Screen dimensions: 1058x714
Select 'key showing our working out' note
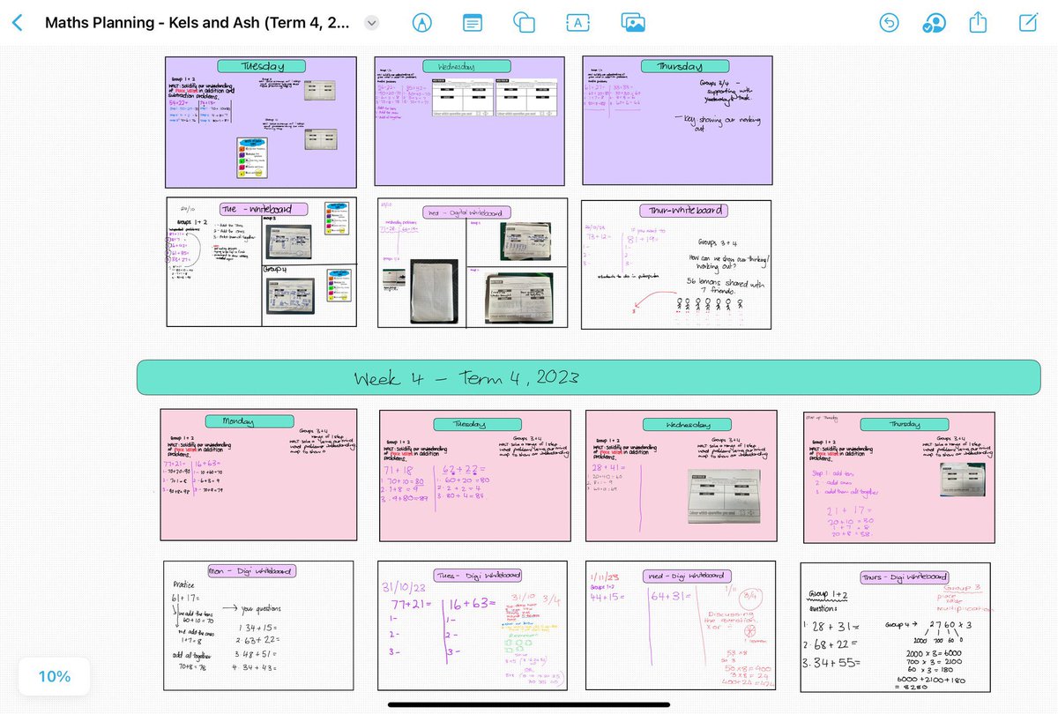716,123
